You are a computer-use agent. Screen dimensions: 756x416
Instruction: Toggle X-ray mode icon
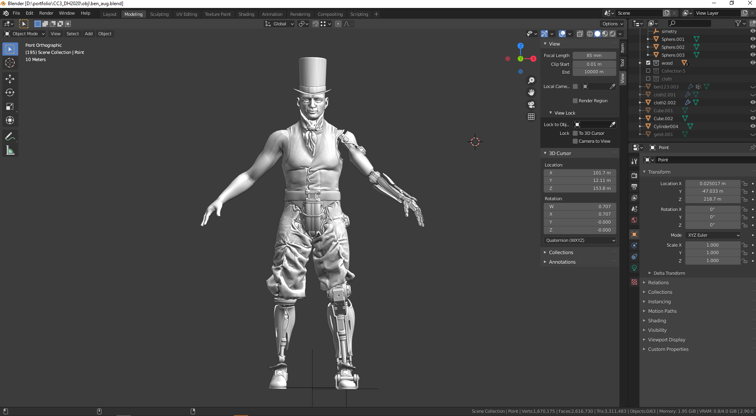point(580,34)
